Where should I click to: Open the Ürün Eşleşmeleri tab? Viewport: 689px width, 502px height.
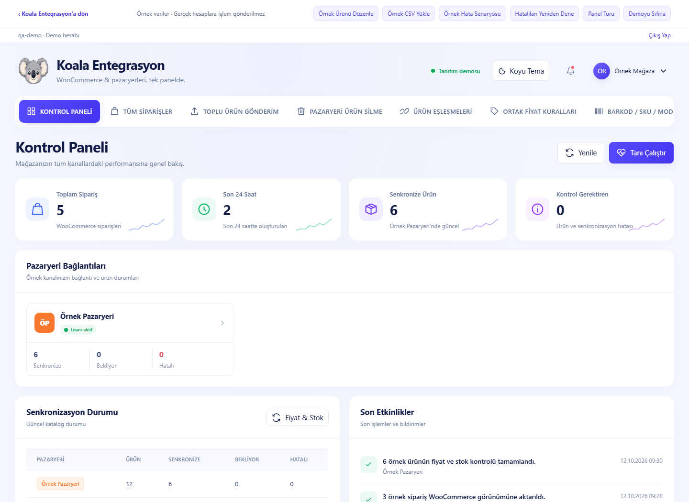435,111
